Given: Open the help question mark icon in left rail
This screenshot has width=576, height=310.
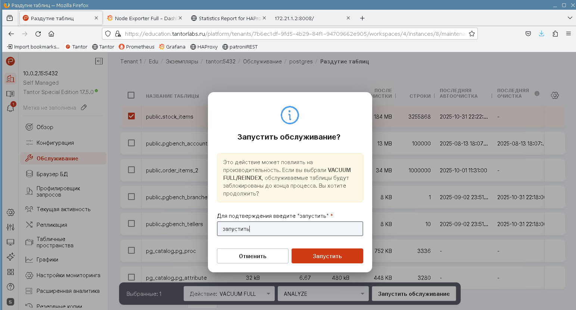Looking at the screenshot, I should click(x=10, y=287).
